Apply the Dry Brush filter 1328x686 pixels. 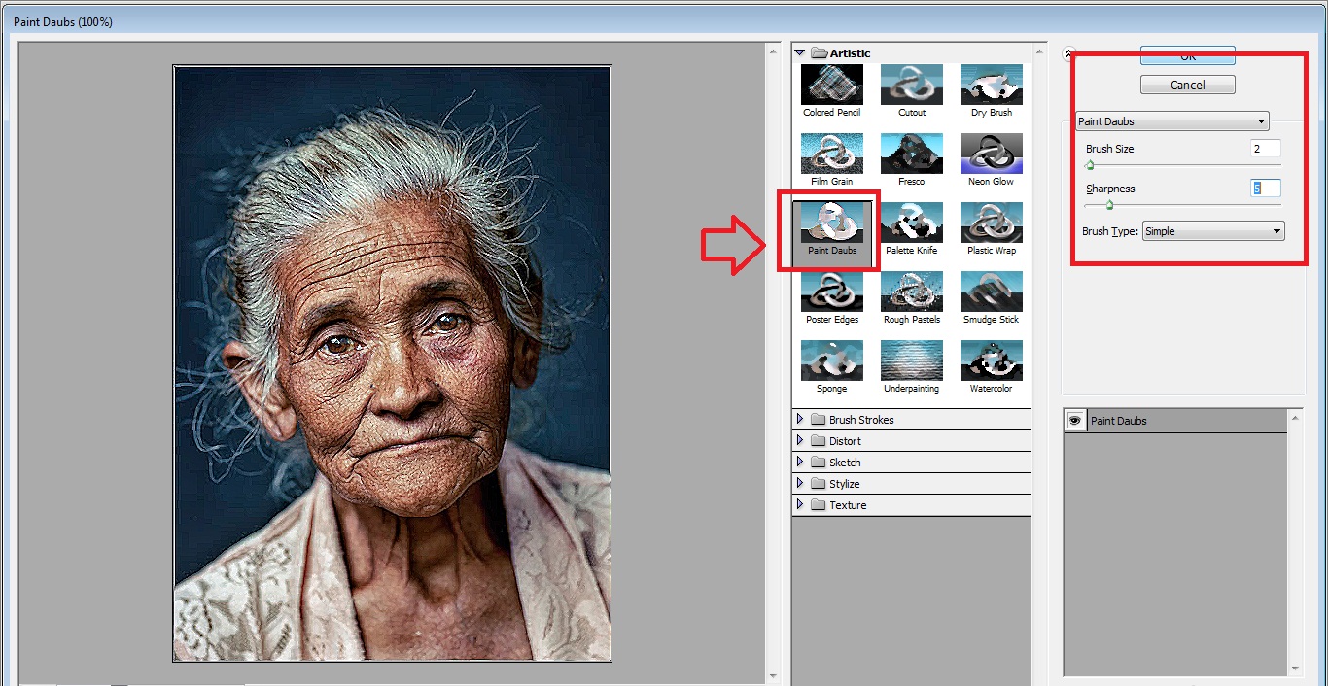991,86
